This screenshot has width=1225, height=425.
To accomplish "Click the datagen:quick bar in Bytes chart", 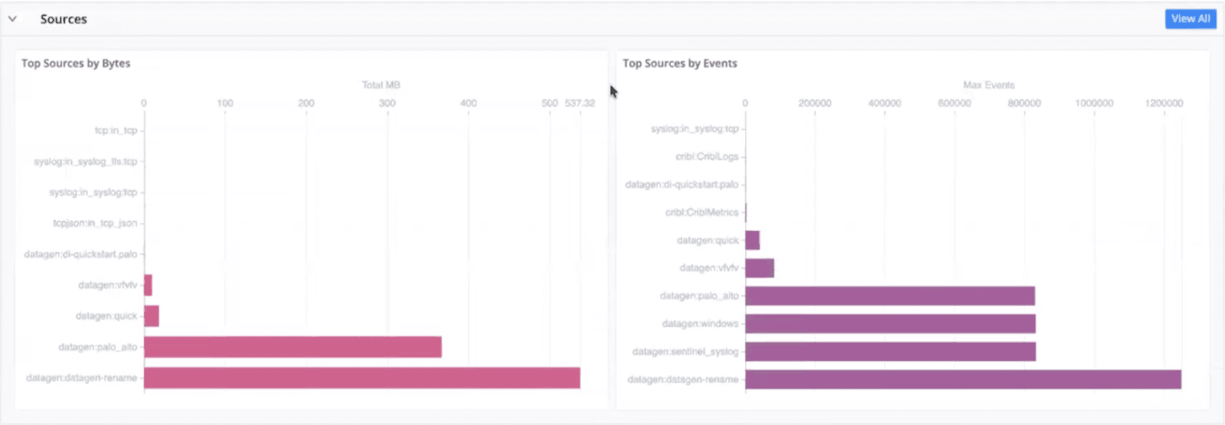I will [x=151, y=317].
